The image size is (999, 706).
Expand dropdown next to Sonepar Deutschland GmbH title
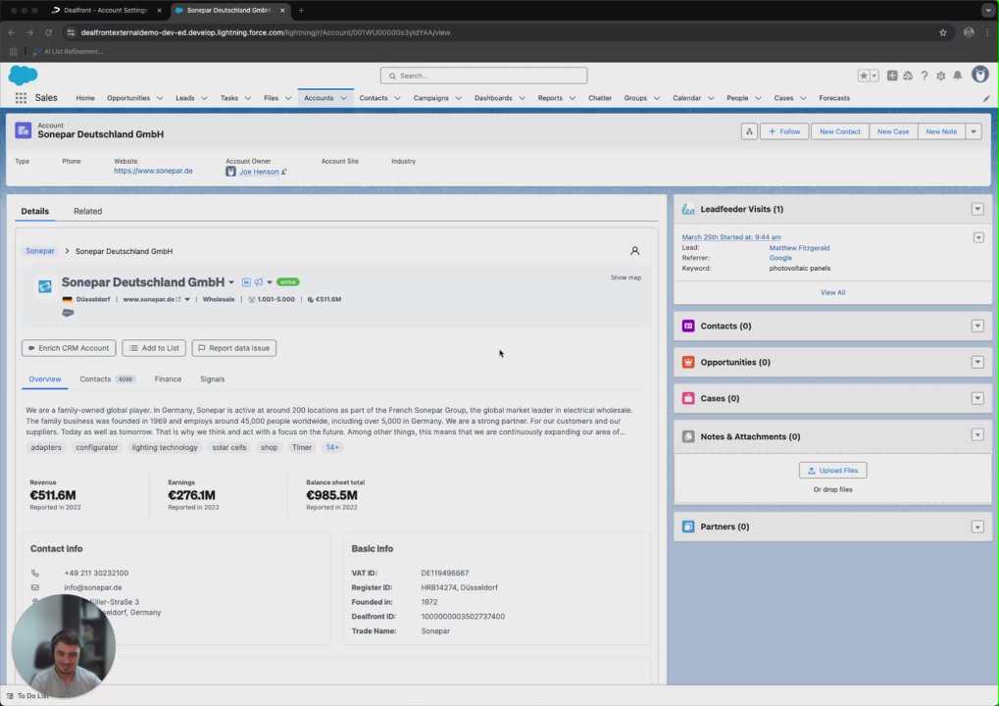click(x=231, y=282)
